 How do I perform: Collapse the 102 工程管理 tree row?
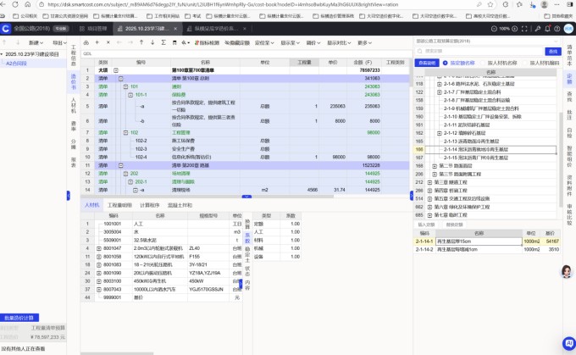pyautogui.click(x=124, y=133)
